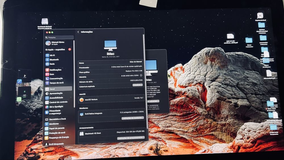This screenshot has width=284, height=160.
Task: Open the Monitores sun icon
Action: pyautogui.click(x=47, y=124)
